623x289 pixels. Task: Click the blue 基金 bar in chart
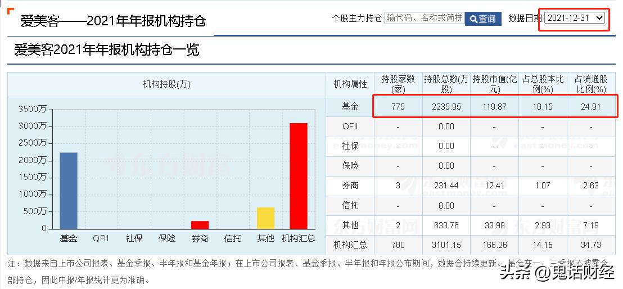[69, 191]
